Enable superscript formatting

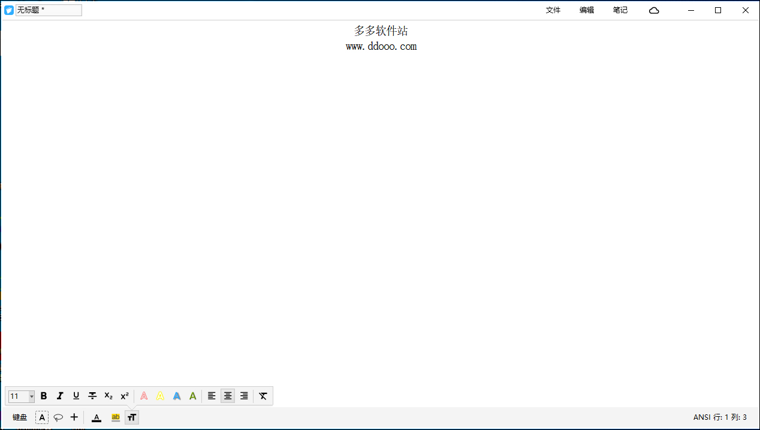pos(125,396)
